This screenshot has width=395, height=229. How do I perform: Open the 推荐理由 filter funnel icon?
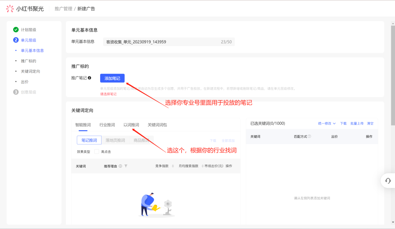[126, 166]
